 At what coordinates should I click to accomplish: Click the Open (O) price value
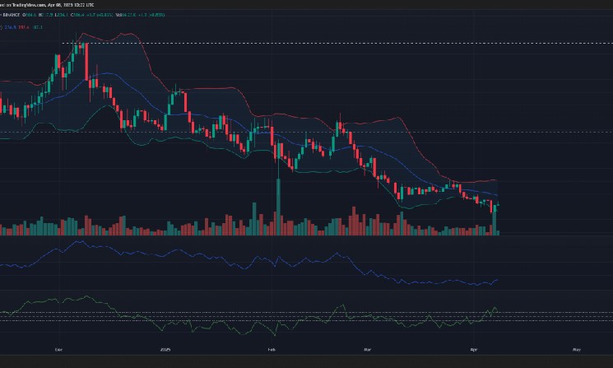coord(31,15)
